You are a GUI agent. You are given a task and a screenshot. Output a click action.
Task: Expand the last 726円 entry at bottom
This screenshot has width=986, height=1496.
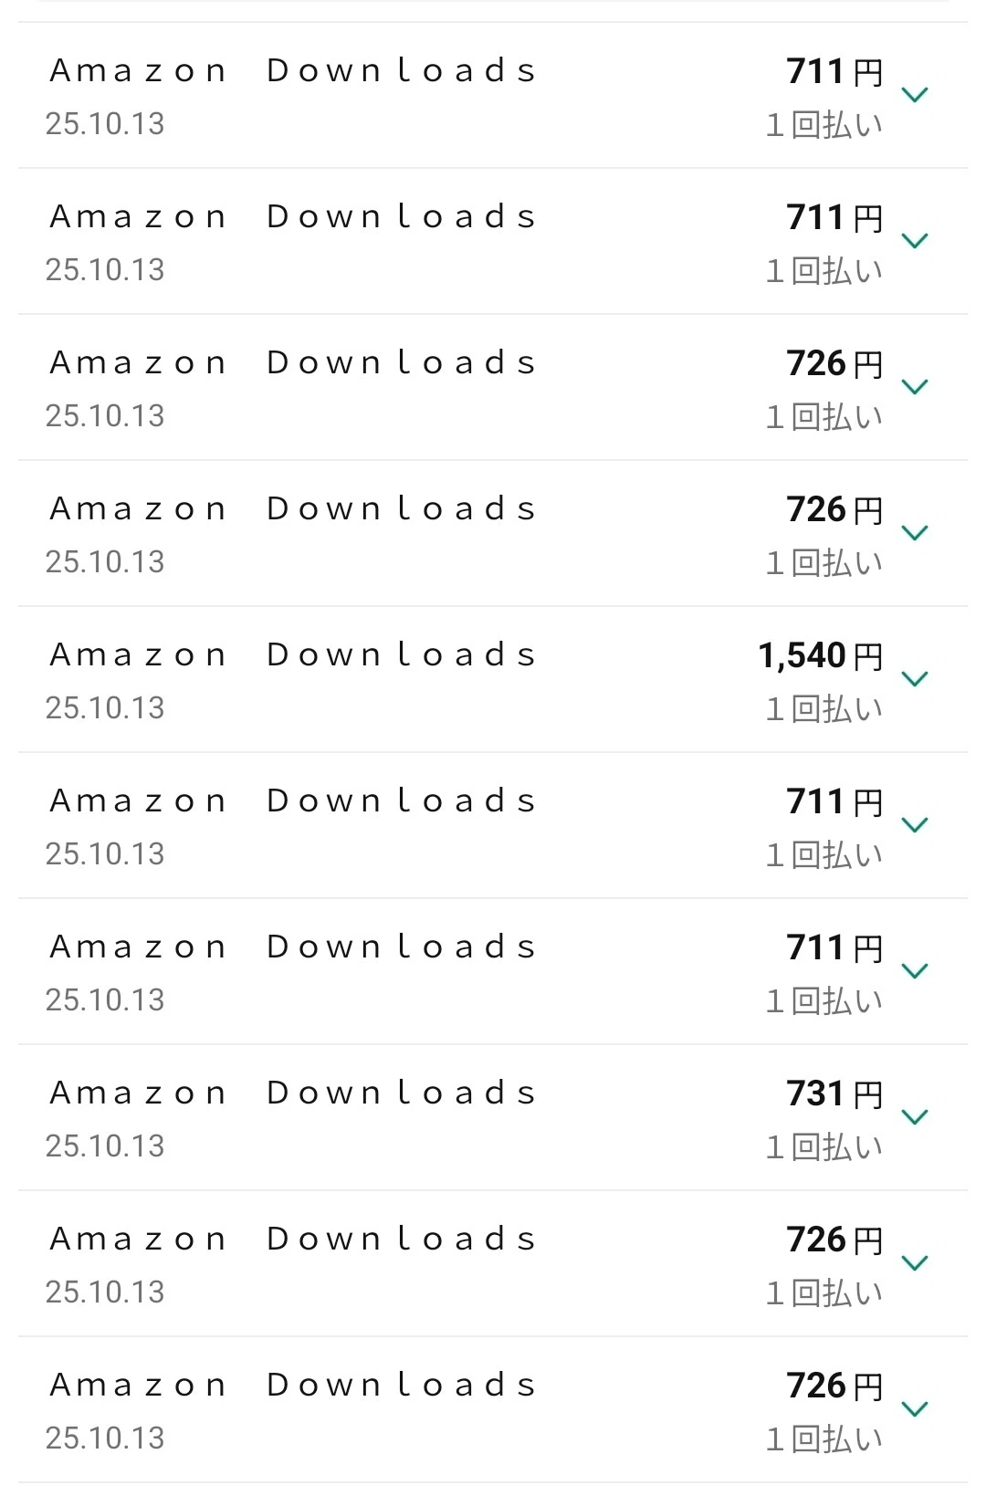914,1409
